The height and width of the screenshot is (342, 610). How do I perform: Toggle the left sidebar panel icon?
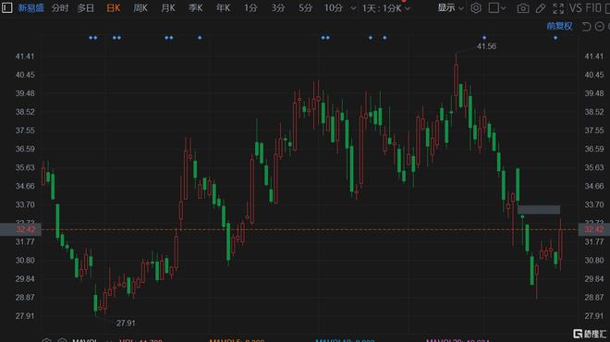click(x=6, y=7)
